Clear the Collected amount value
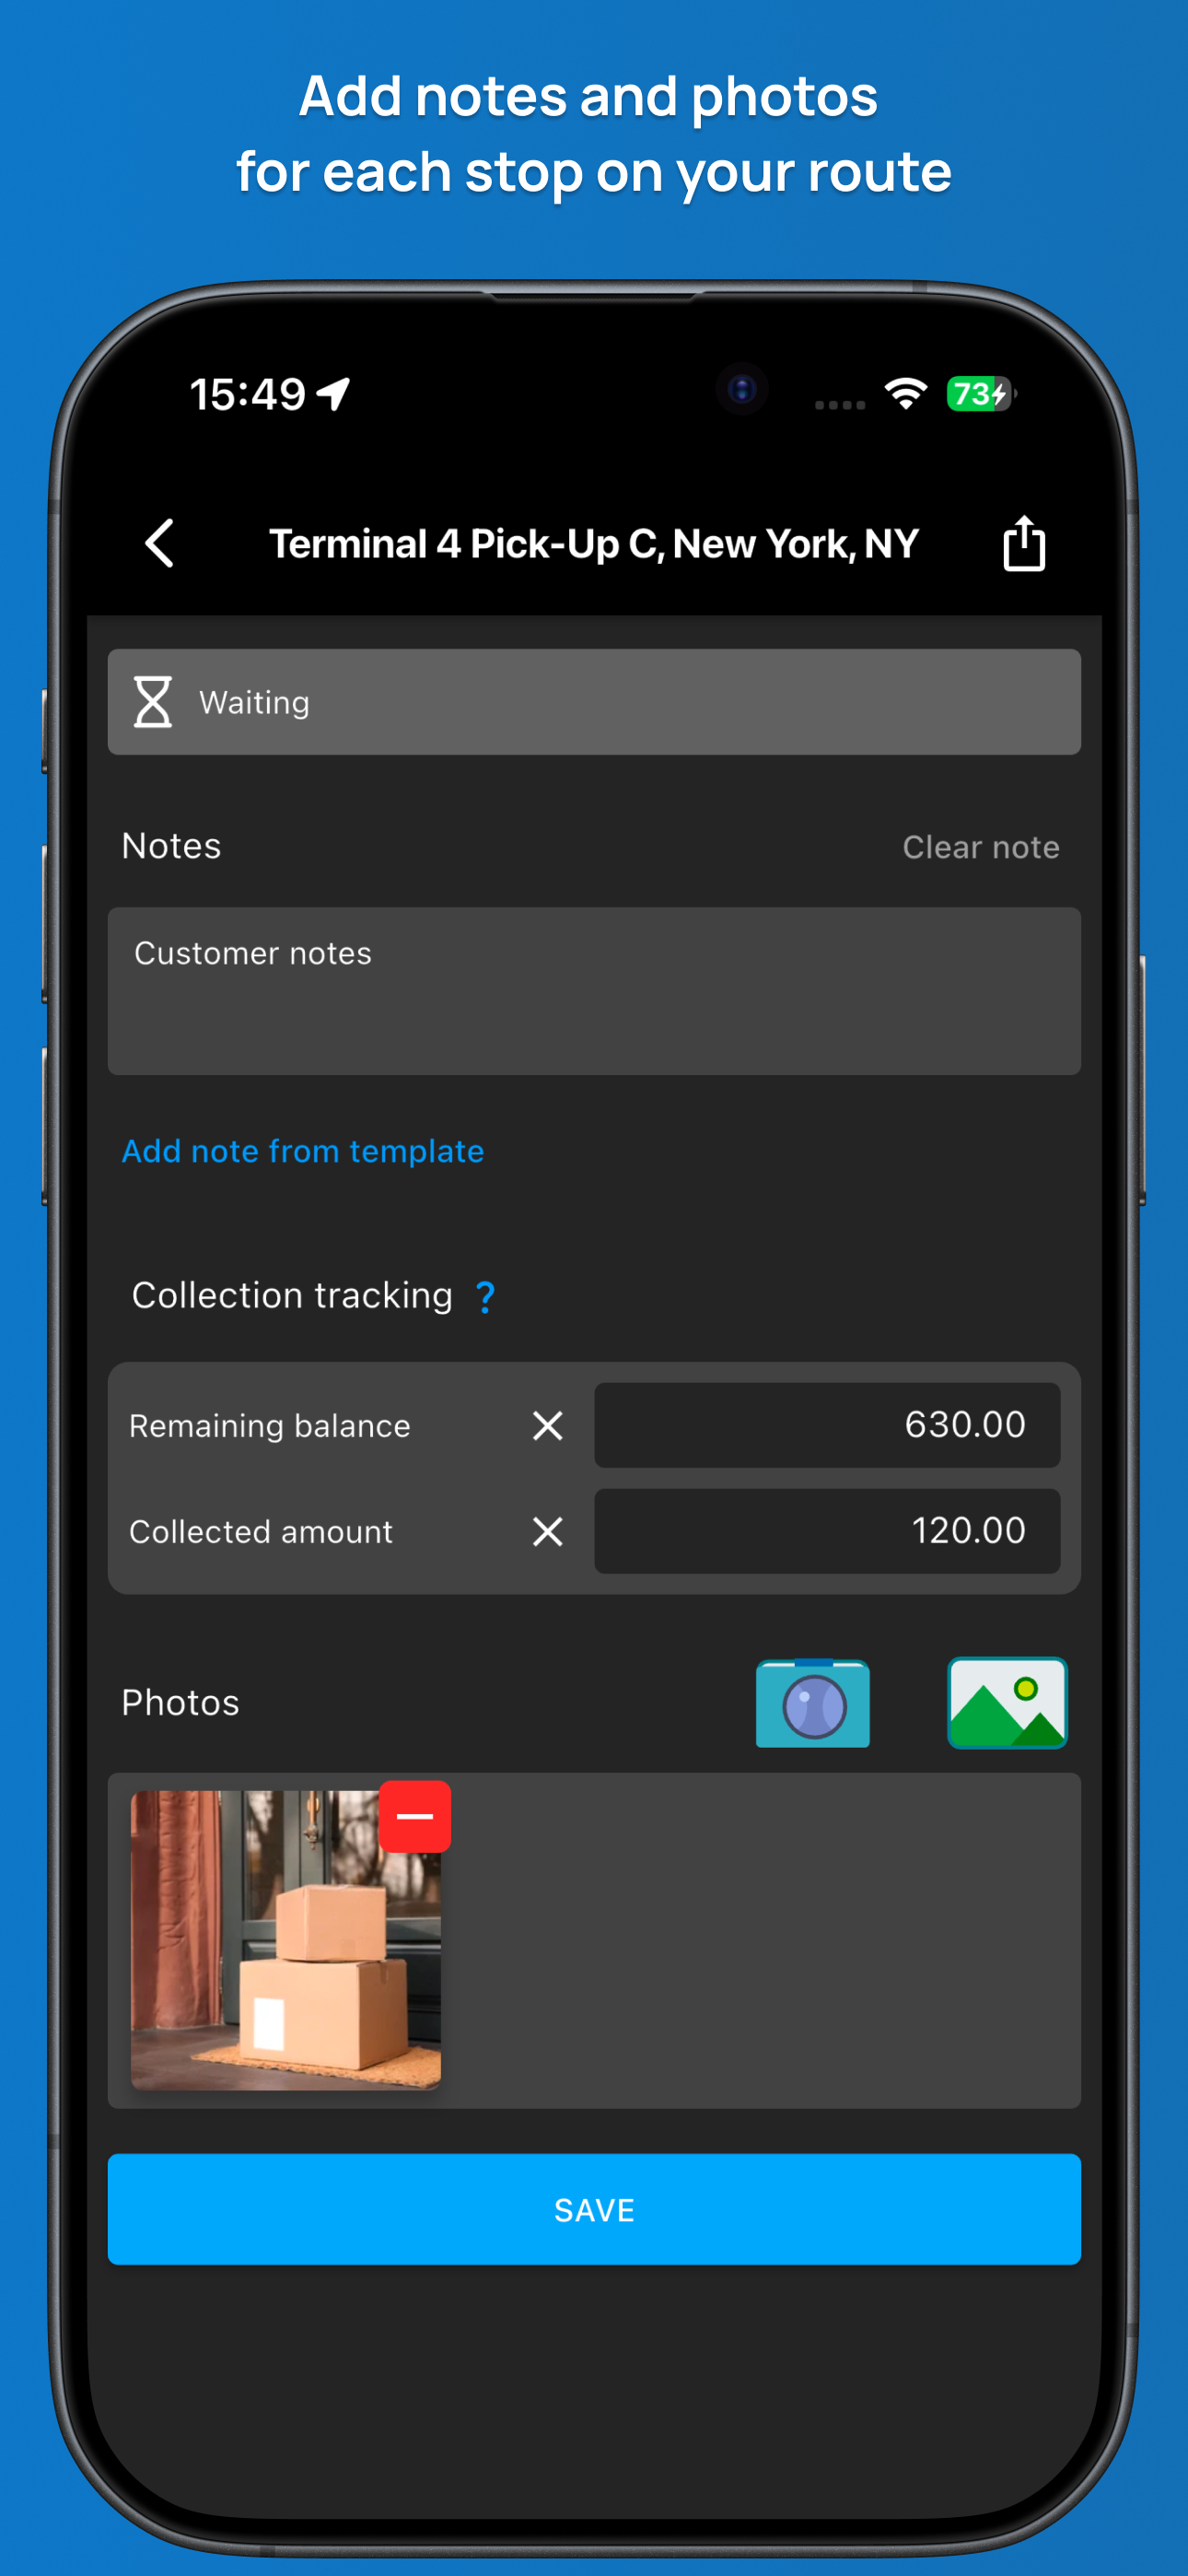1188x2576 pixels. pos(548,1531)
